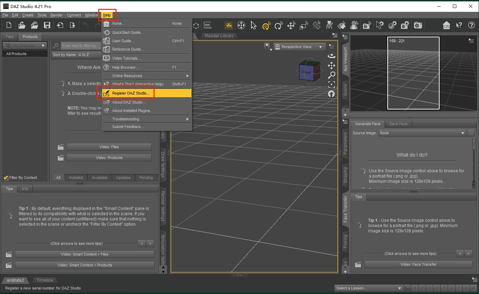
Task: Click the DS home house icon
Action: (x=447, y=25)
